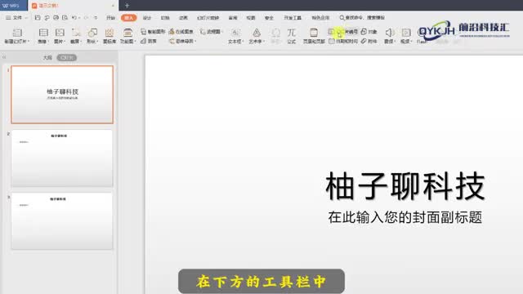Viewport: 523px width, 294px height.
Task: Open the Home ribbon tab
Action: [x=110, y=18]
